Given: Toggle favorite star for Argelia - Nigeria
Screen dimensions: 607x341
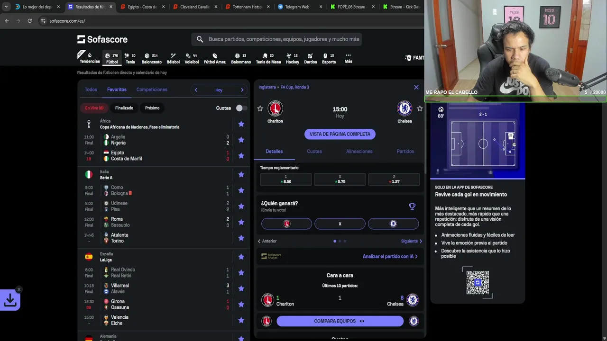Looking at the screenshot, I should (x=241, y=140).
